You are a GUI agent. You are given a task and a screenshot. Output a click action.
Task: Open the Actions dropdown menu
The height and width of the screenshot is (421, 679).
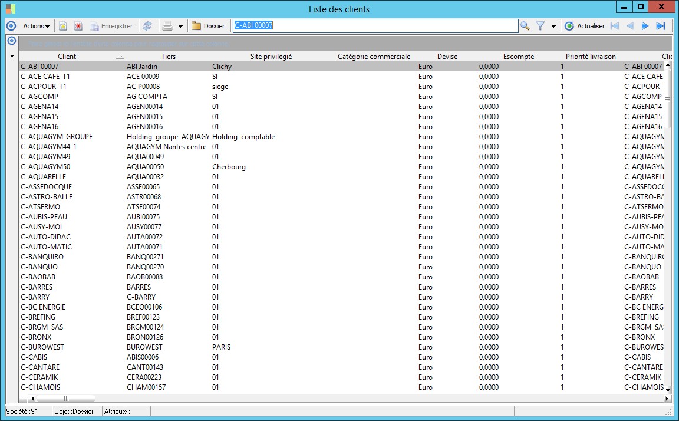[36, 26]
